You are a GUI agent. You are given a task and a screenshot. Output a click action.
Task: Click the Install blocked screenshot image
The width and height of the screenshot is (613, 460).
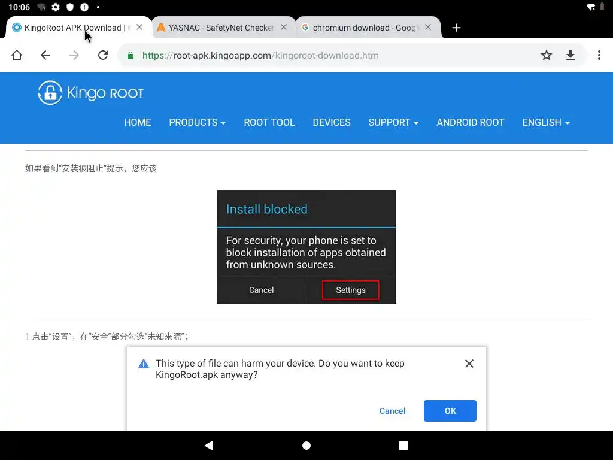(x=306, y=246)
